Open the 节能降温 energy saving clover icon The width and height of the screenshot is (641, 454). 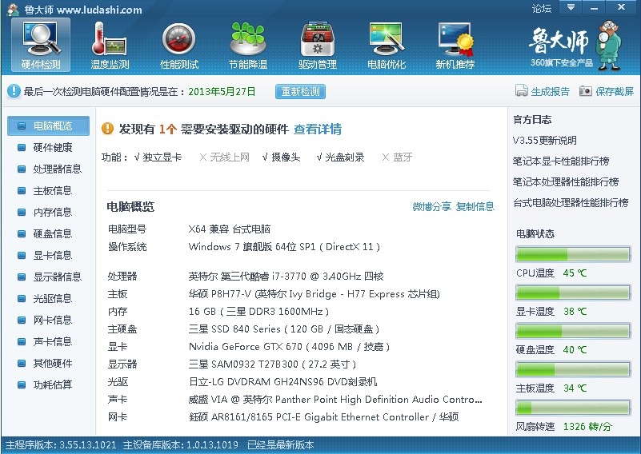coord(247,44)
